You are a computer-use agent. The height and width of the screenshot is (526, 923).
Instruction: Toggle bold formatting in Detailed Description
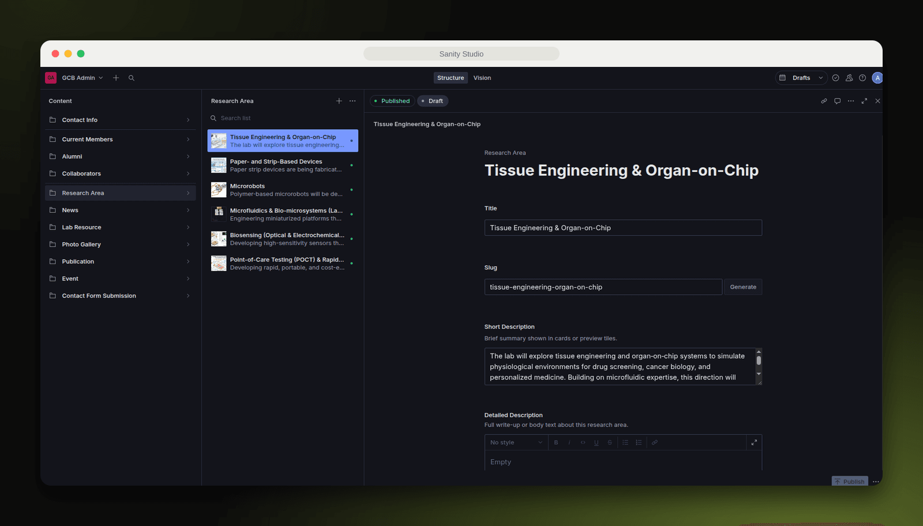pos(556,442)
